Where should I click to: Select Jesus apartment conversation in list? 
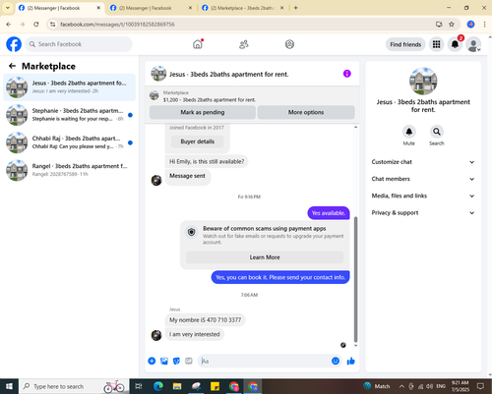pyautogui.click(x=69, y=87)
